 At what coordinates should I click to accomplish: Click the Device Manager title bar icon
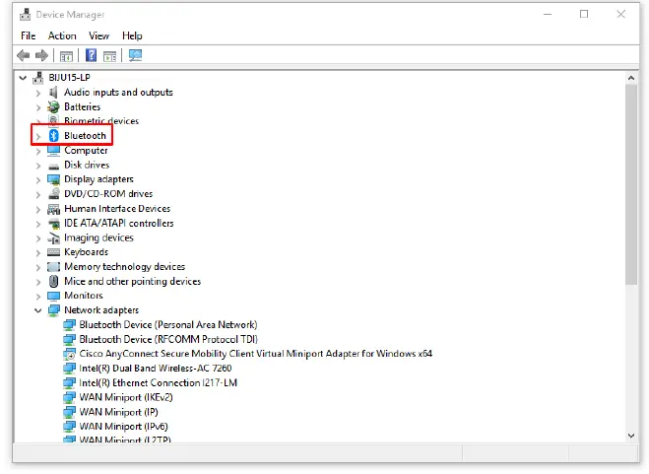coord(26,15)
